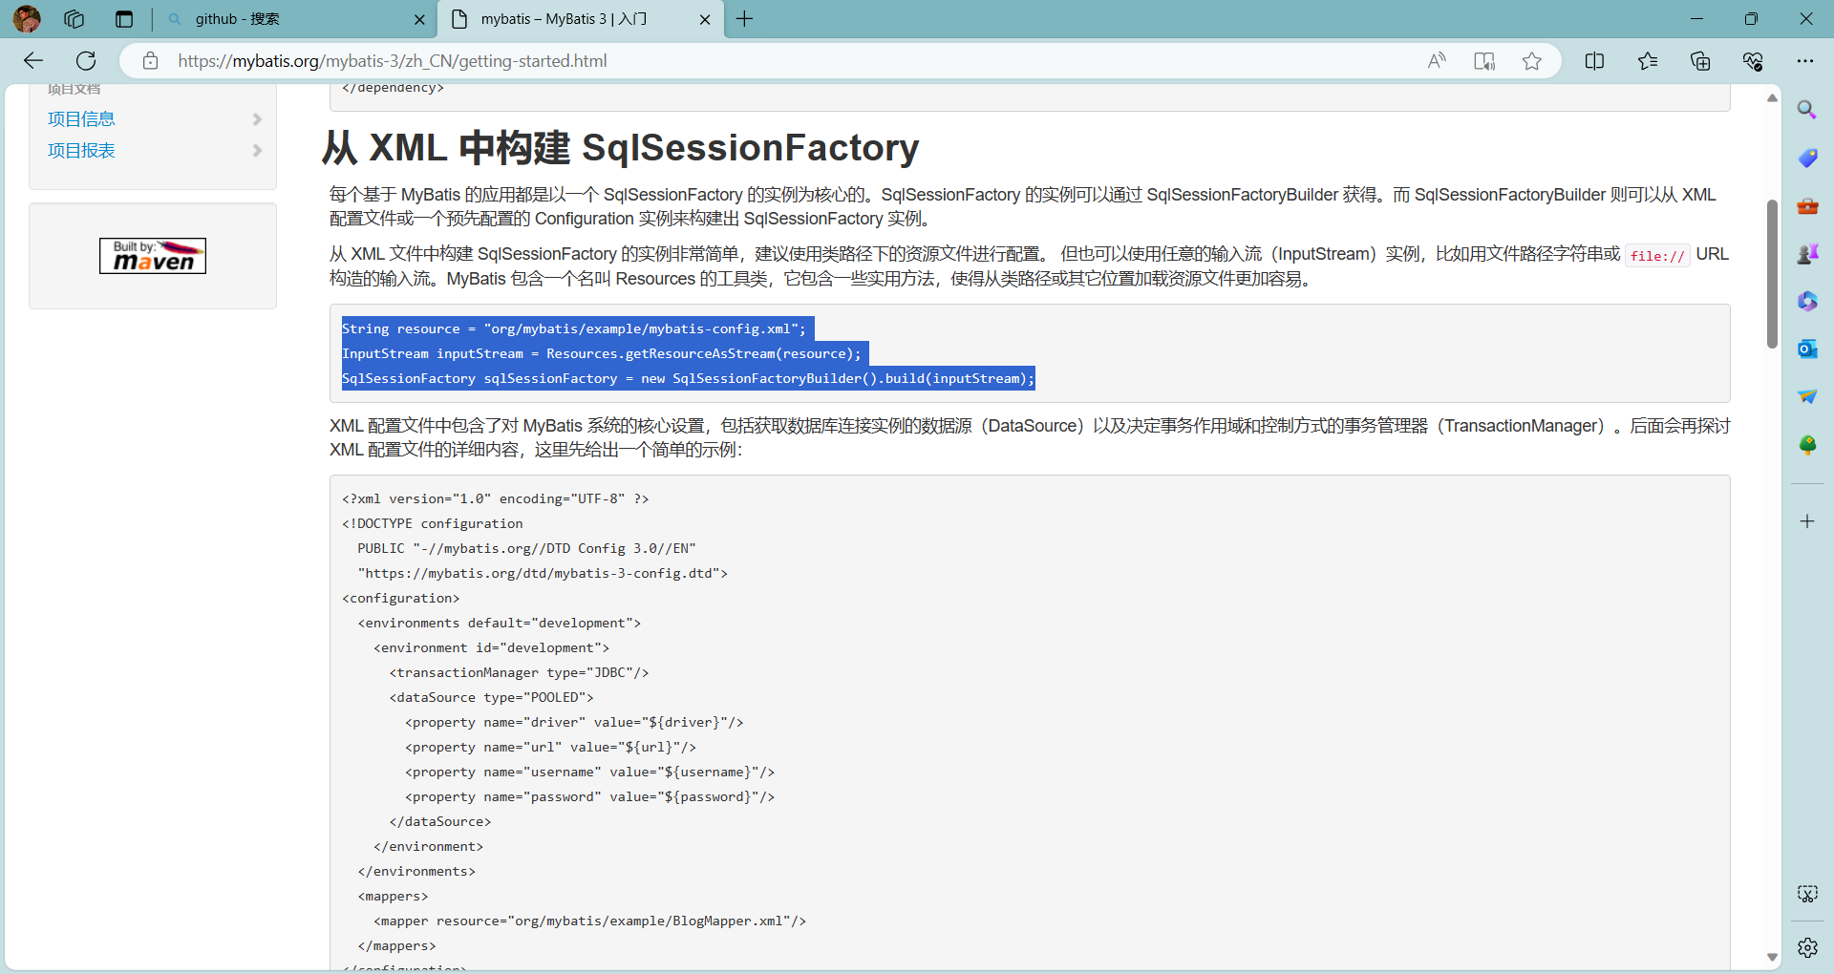Select the mybatis – MyBatis 3 tab

tap(580, 19)
